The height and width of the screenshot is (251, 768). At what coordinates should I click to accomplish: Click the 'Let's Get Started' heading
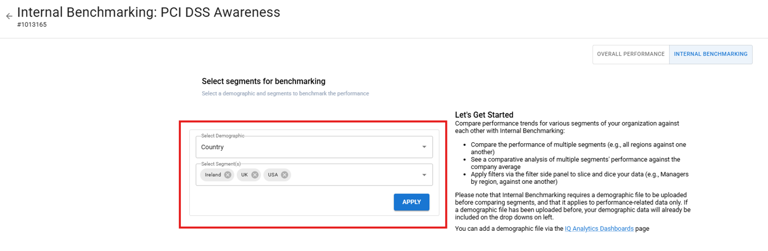pyautogui.click(x=484, y=115)
